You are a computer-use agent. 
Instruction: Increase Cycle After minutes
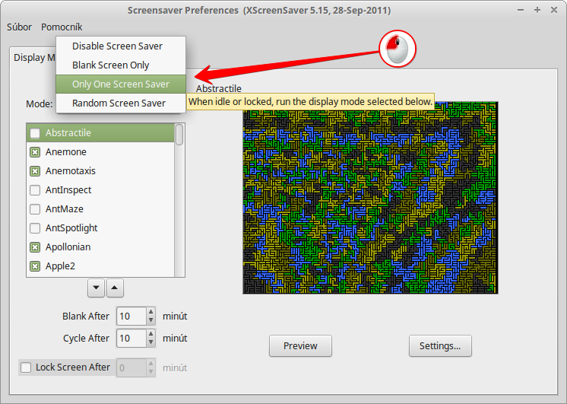point(151,334)
